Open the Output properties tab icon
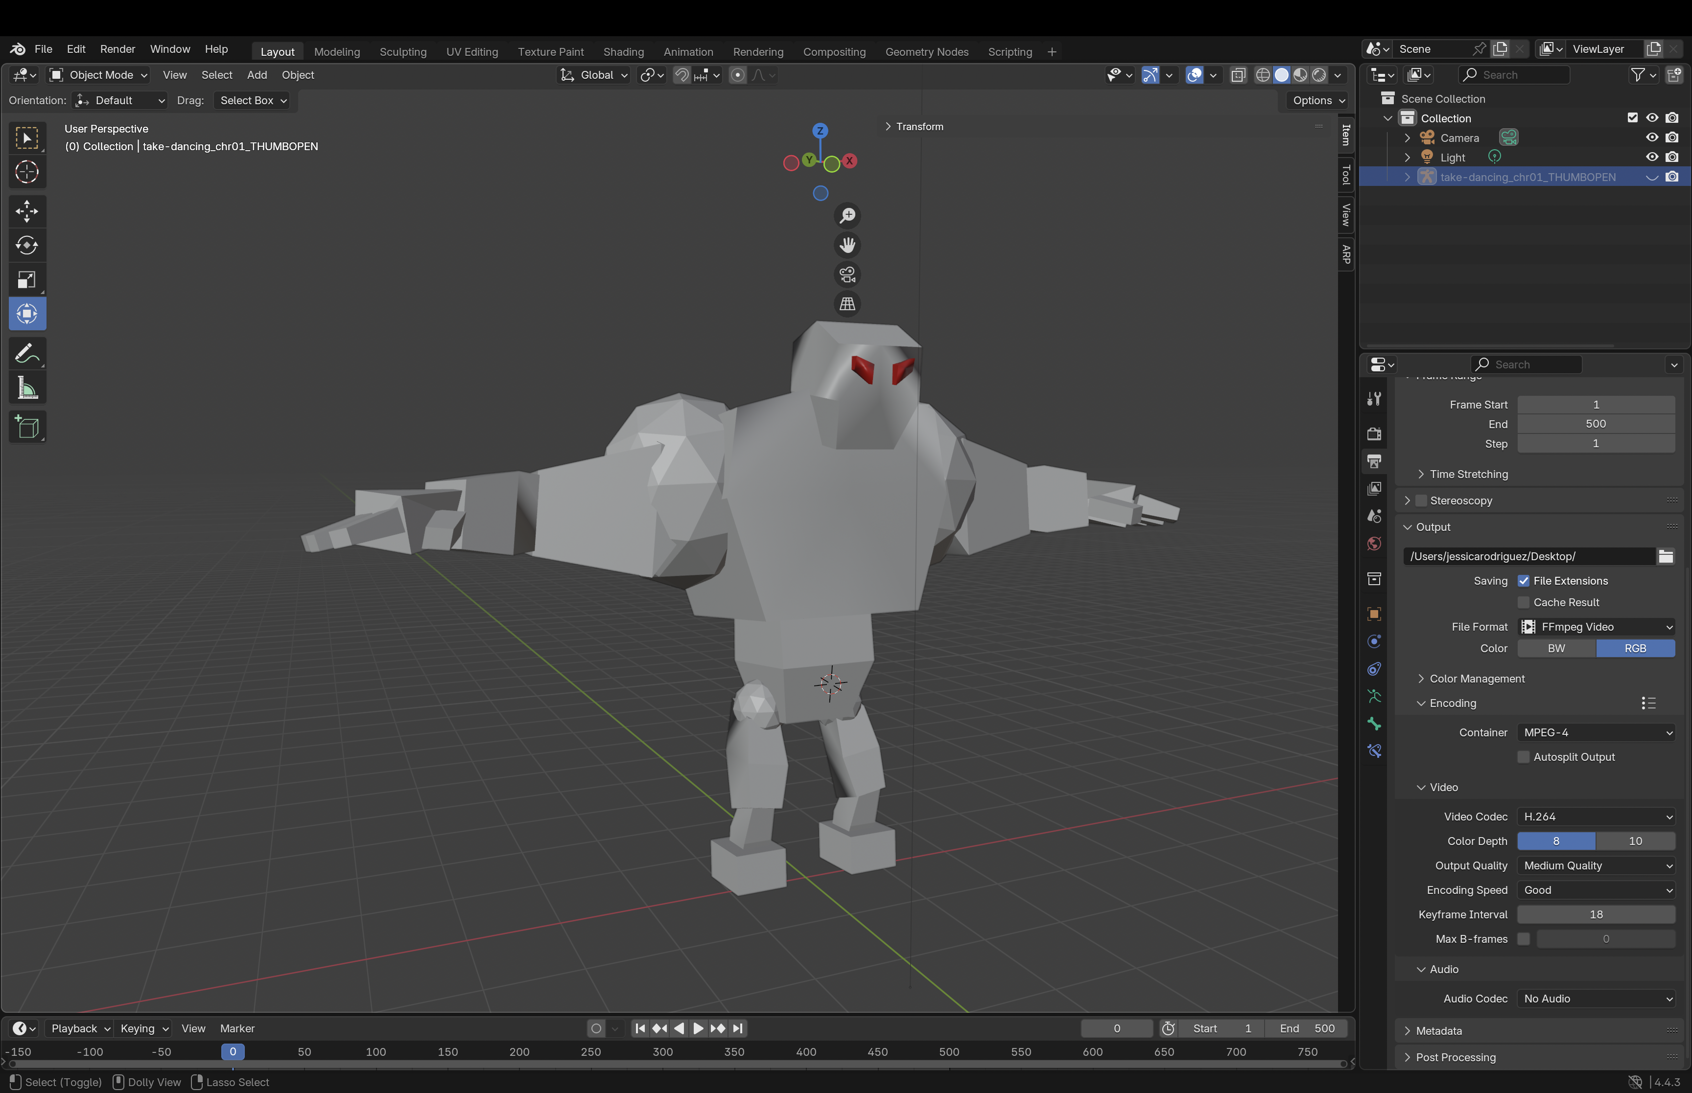 (x=1375, y=461)
